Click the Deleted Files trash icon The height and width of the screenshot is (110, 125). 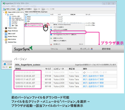point(6,42)
